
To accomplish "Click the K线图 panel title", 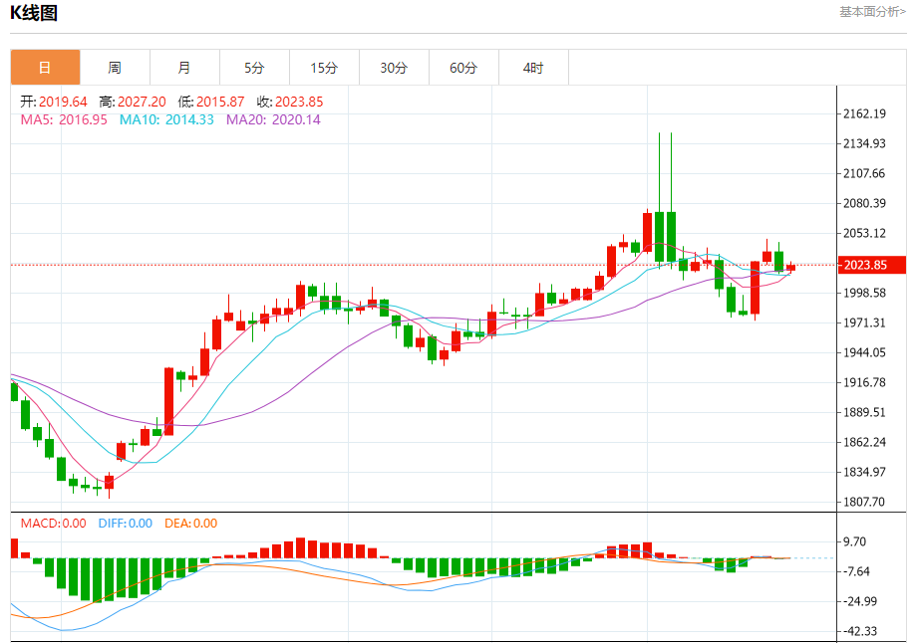I will click(34, 13).
